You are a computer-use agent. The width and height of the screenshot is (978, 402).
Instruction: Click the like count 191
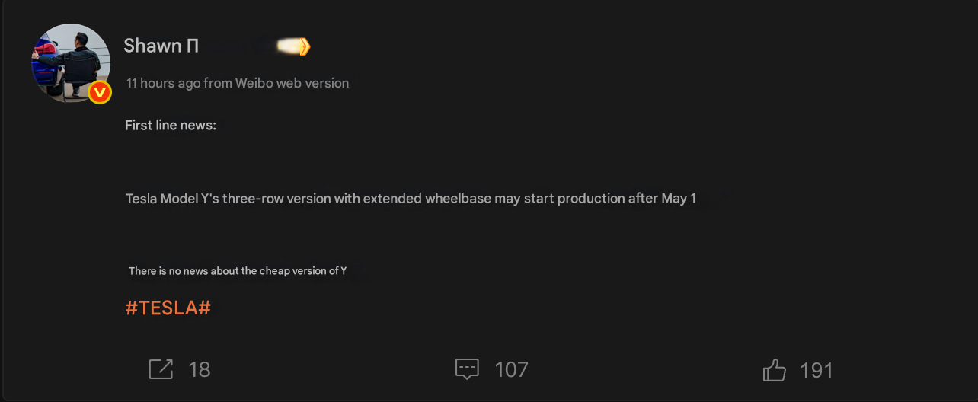(x=817, y=371)
